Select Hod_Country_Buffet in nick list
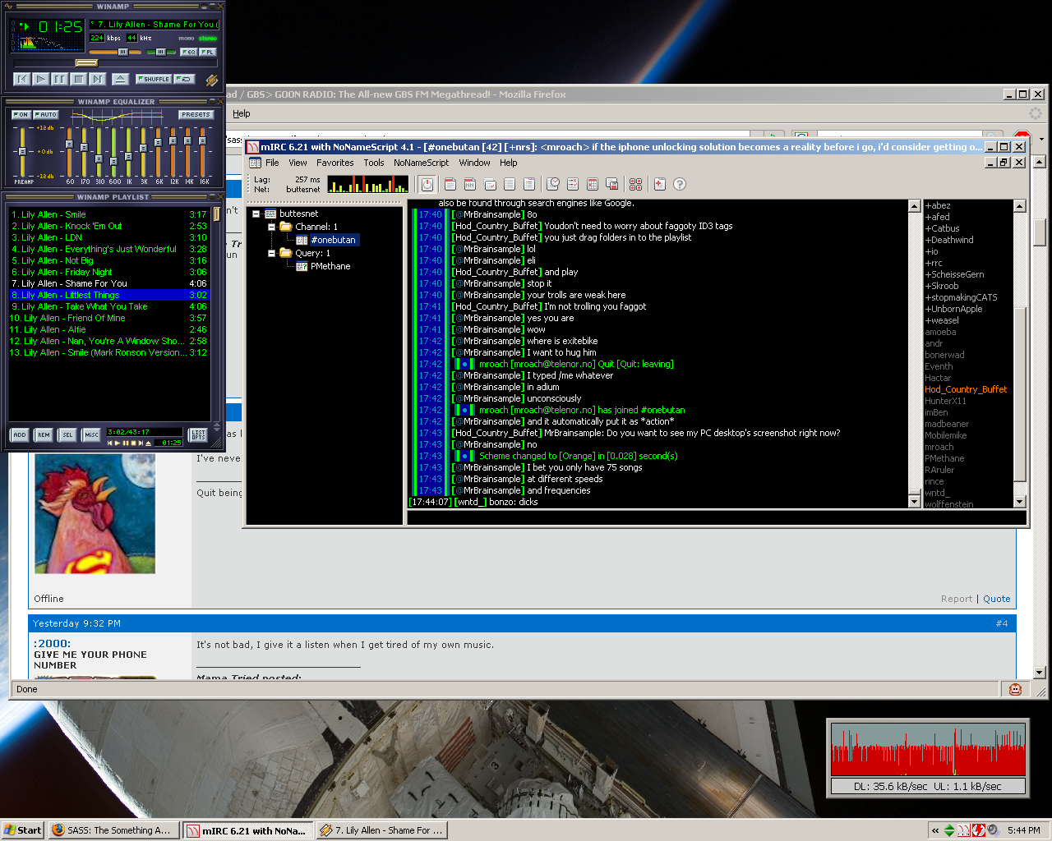This screenshot has height=841, width=1052. 966,389
